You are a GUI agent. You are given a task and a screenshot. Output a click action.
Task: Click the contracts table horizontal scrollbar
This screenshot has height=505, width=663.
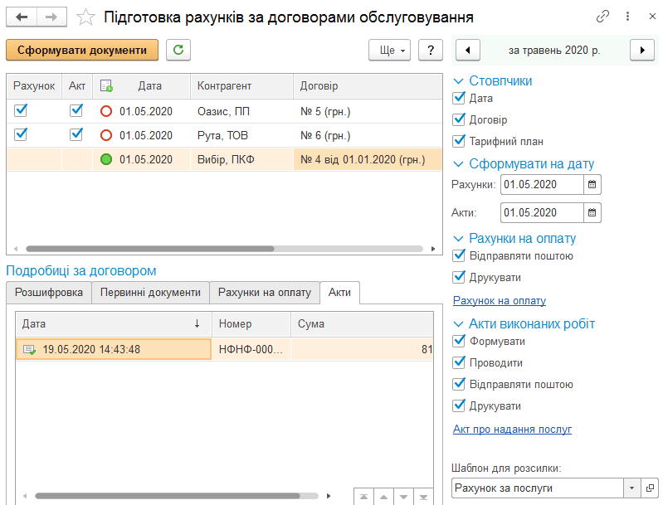click(x=150, y=249)
